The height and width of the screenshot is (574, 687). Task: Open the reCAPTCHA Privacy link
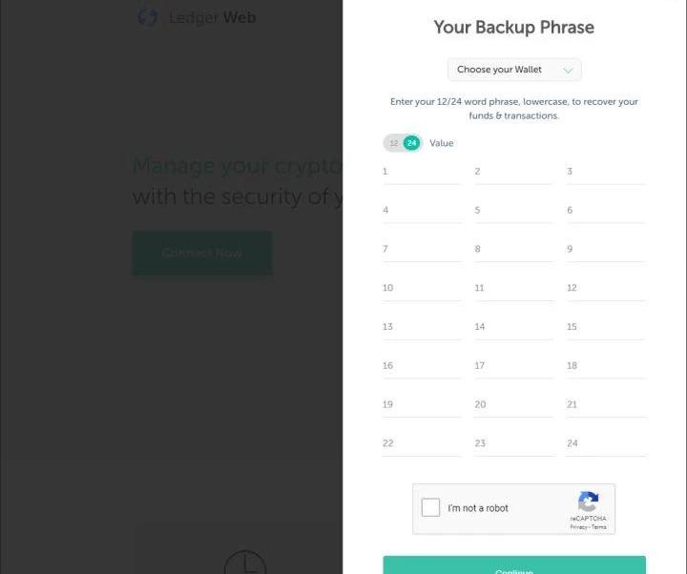[x=578, y=527]
